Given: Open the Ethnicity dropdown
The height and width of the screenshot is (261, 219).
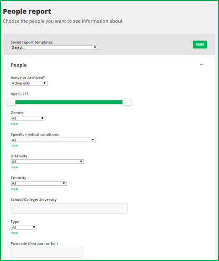Looking at the screenshot, I should (x=39, y=183).
